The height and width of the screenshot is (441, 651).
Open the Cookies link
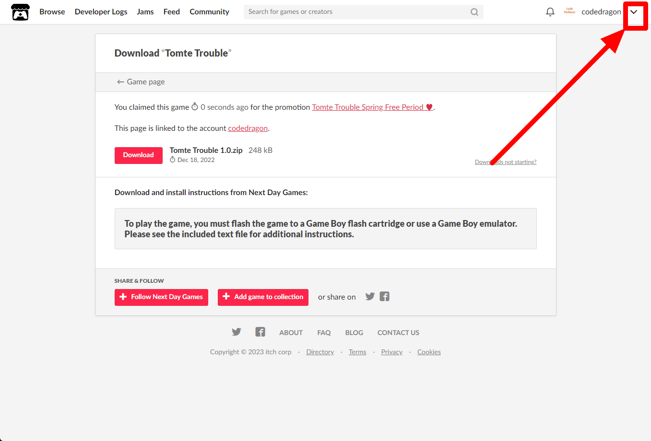click(x=429, y=352)
